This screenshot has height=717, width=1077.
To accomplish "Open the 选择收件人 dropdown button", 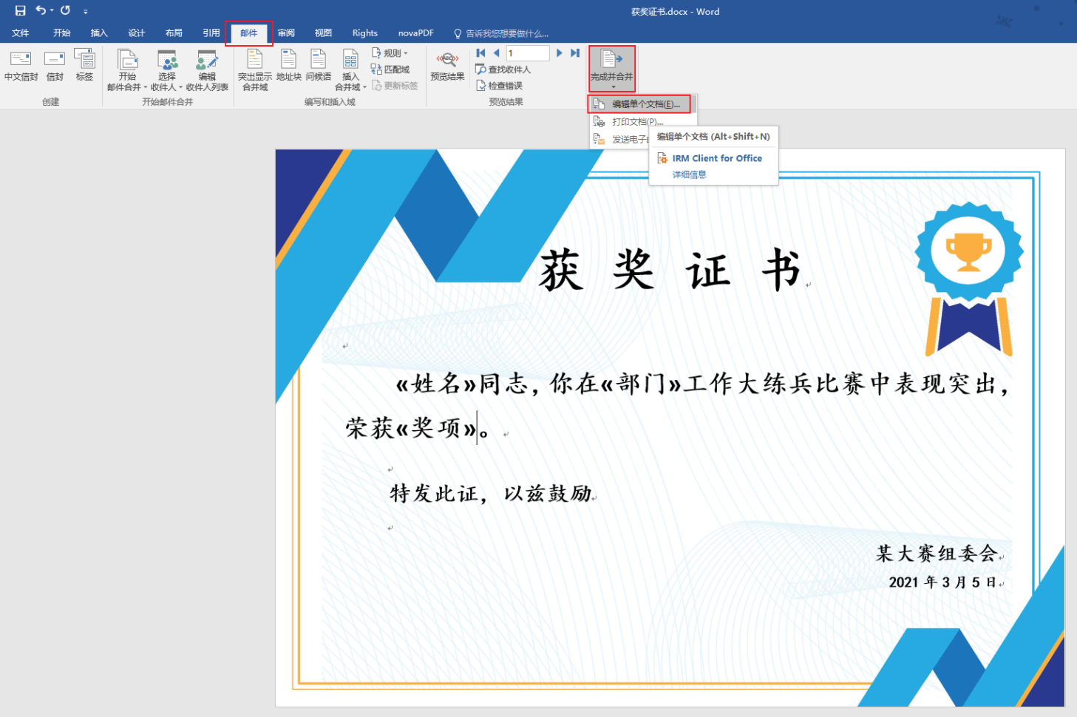I will tap(167, 70).
